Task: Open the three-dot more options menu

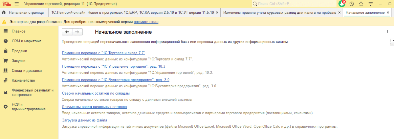Action: [387, 32]
